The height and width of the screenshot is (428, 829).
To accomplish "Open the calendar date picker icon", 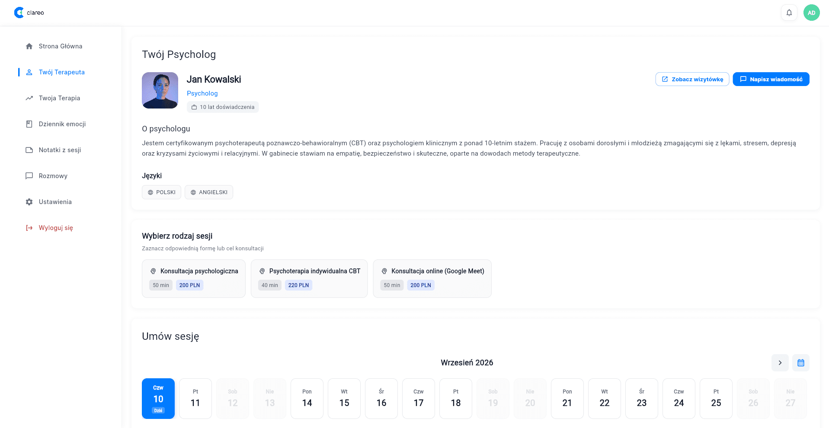I will [800, 363].
